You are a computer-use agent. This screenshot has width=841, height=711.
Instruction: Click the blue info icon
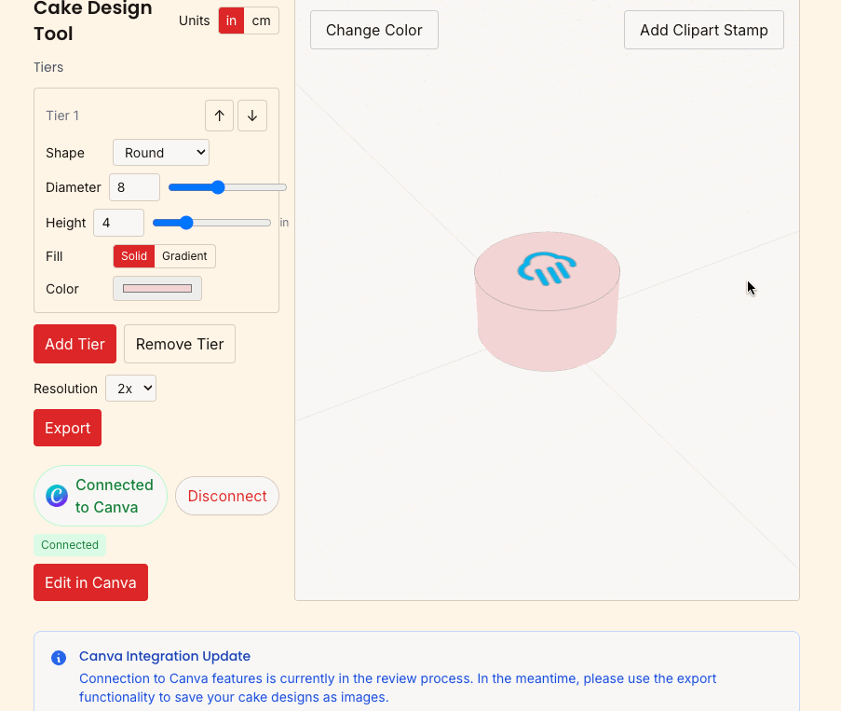pyautogui.click(x=59, y=658)
